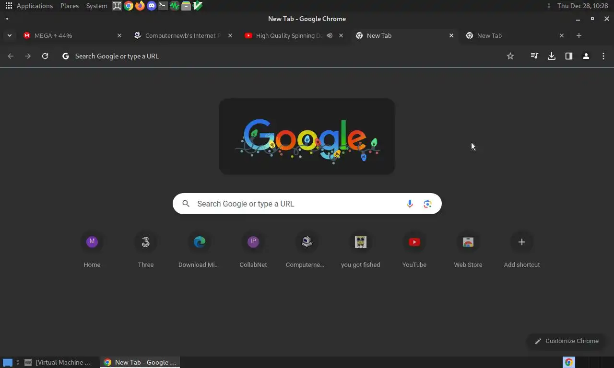The width and height of the screenshot is (614, 368).
Task: Go back to the previous page
Action: coord(11,56)
